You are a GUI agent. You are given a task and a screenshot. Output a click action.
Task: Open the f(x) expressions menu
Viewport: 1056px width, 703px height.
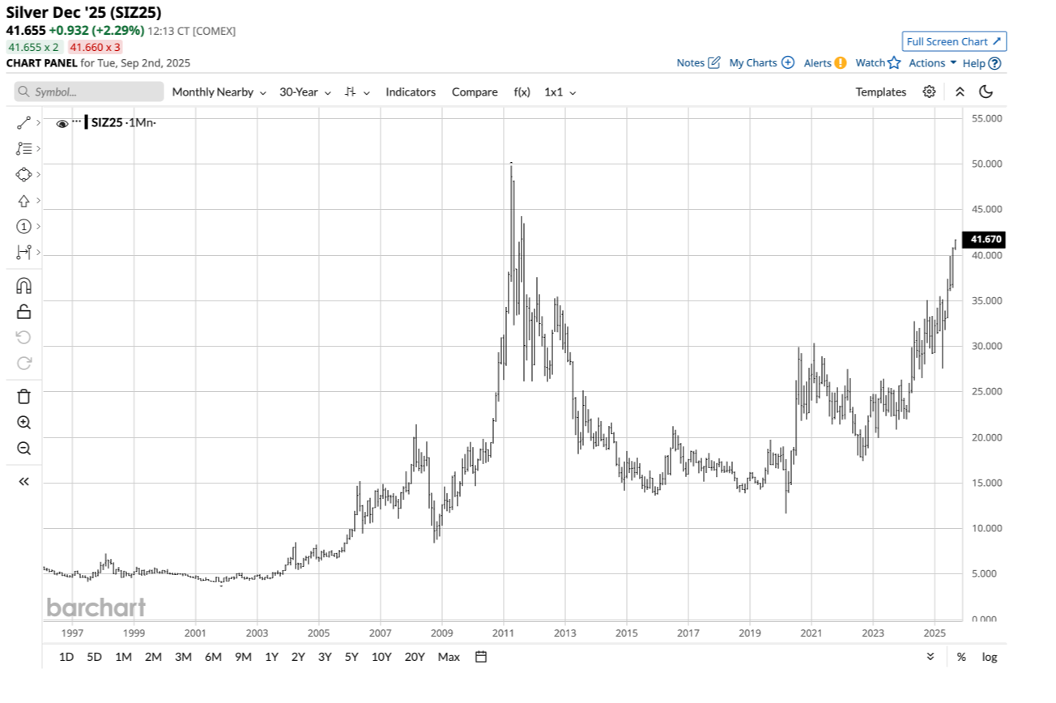point(522,92)
